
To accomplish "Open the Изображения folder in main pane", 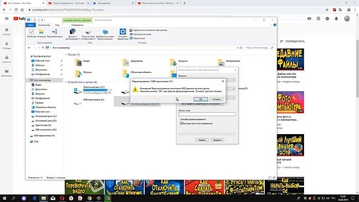I will coord(229,62).
